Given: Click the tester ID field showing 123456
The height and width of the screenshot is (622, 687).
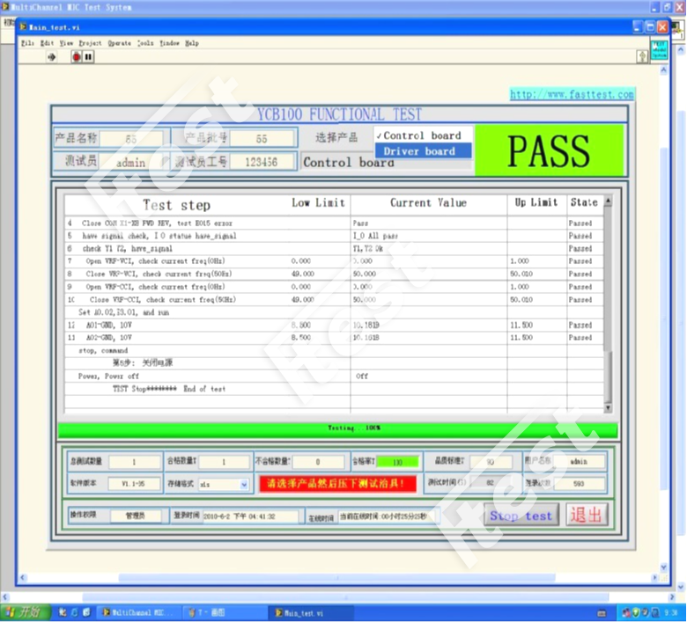Looking at the screenshot, I should (x=262, y=162).
